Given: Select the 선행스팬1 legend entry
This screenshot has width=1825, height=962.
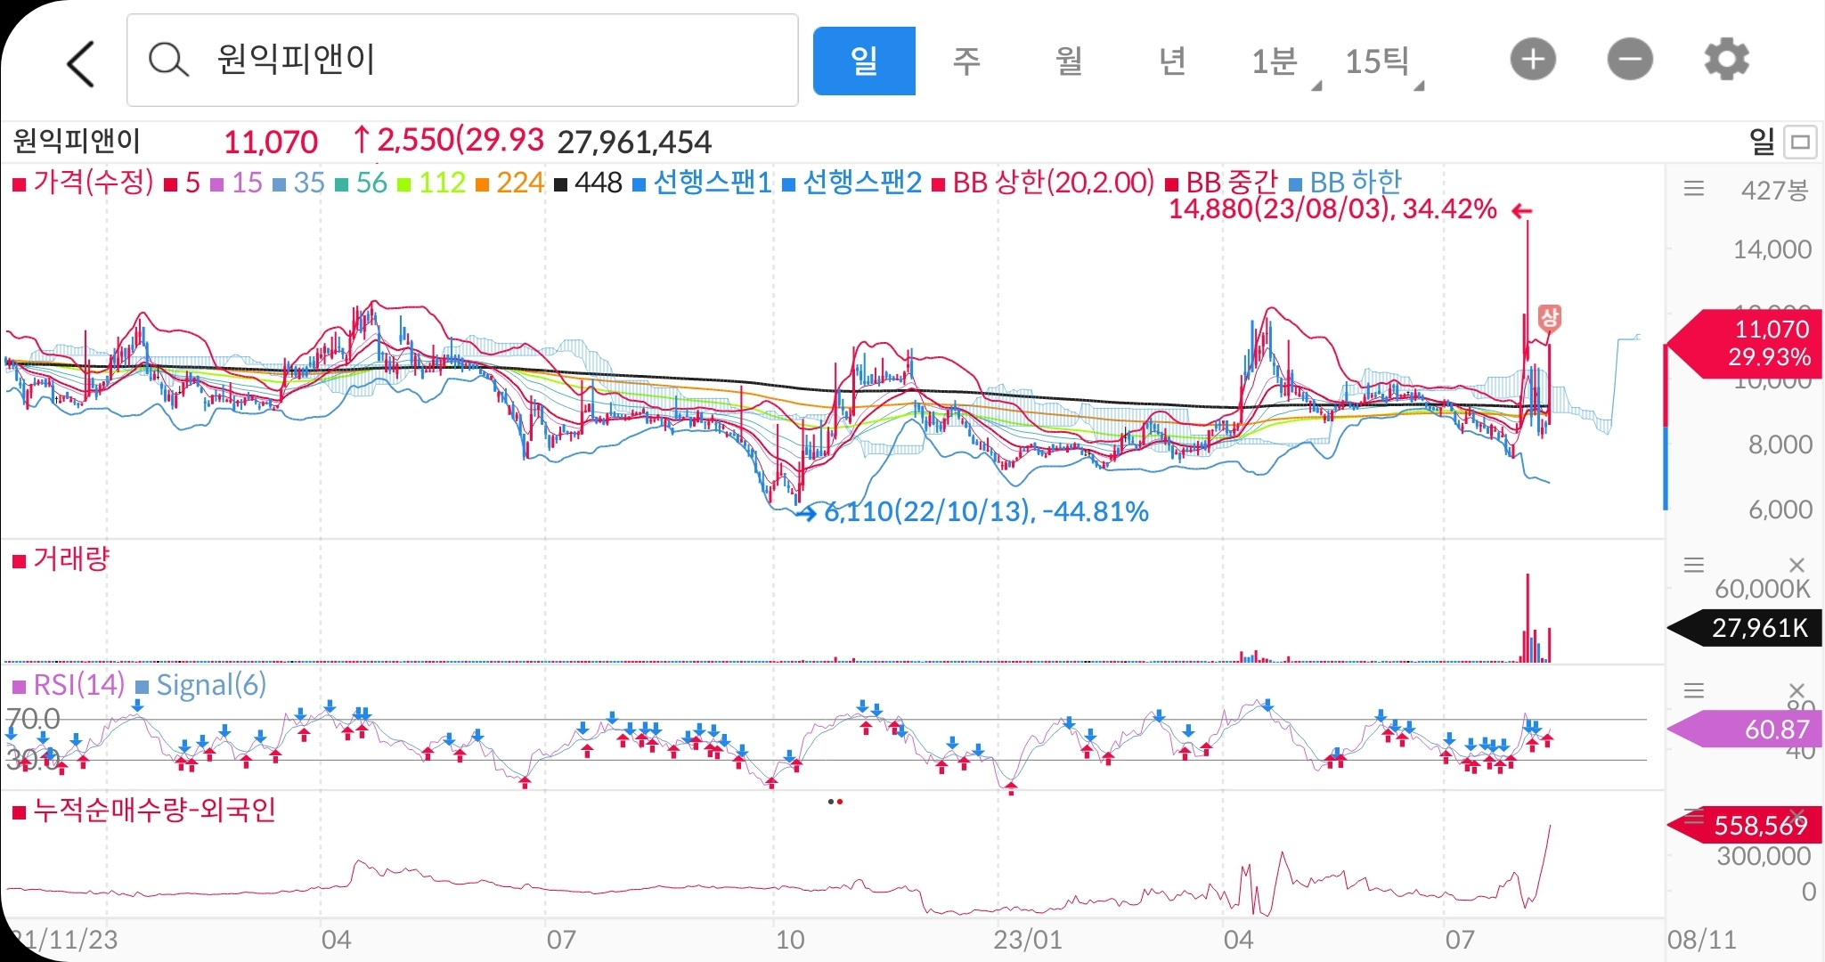Looking at the screenshot, I should 702,183.
